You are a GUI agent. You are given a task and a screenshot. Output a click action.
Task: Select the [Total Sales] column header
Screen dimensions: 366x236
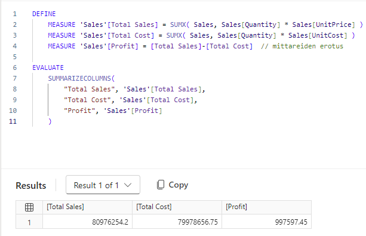87,207
